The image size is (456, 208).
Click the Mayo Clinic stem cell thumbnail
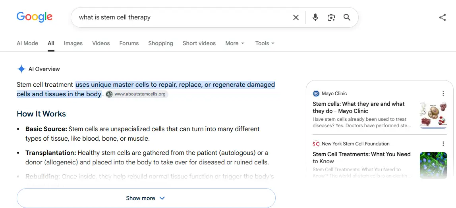tap(433, 115)
